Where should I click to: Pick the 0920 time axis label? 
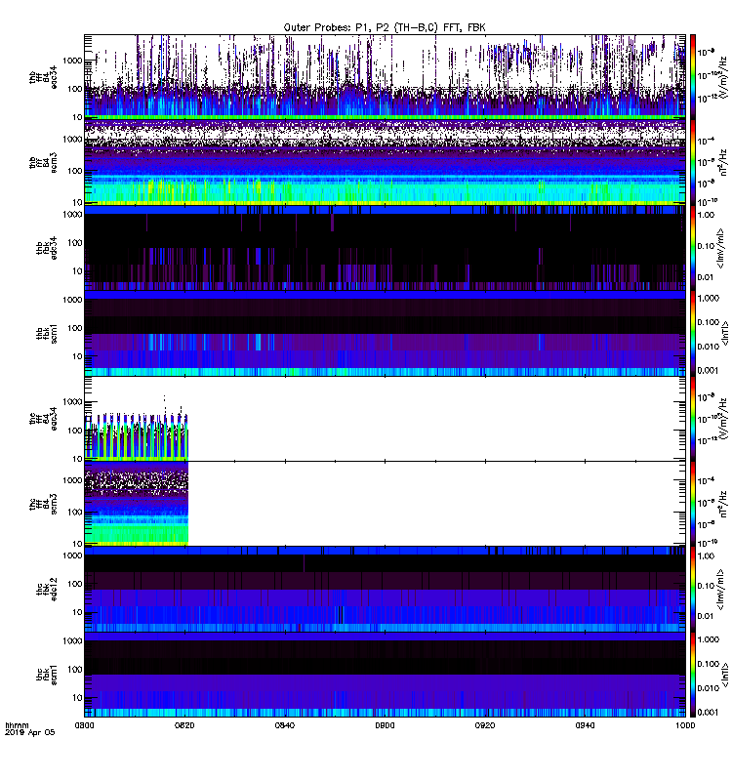click(485, 725)
